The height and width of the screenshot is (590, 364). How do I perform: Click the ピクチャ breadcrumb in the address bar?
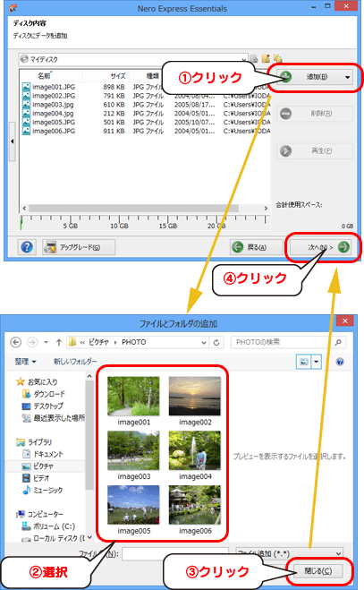click(x=98, y=342)
